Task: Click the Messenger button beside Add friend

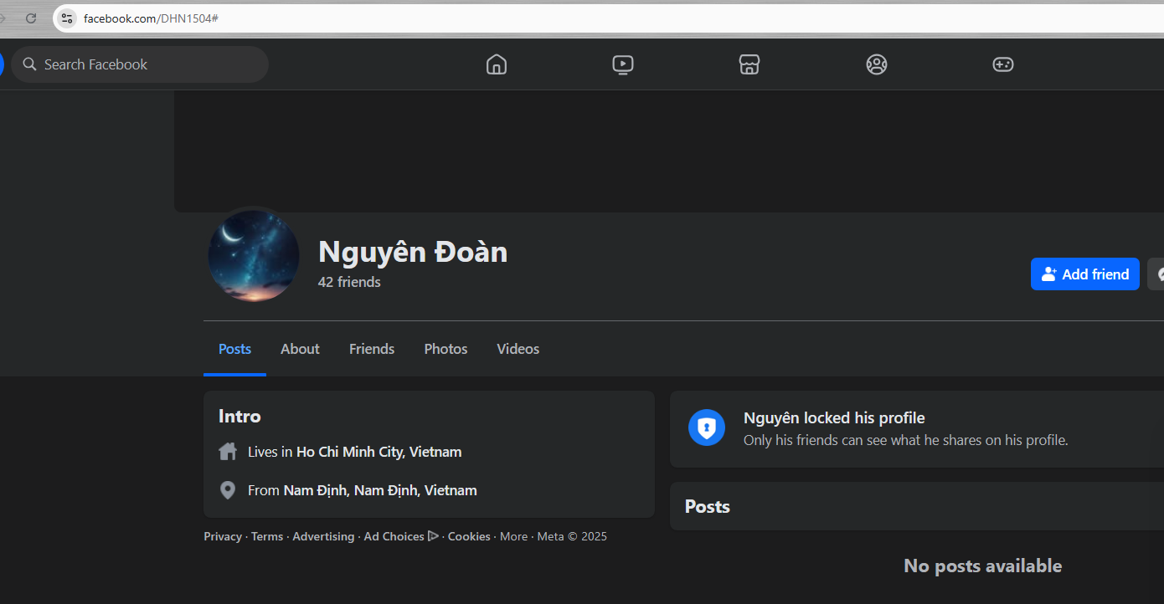Action: 1156,274
